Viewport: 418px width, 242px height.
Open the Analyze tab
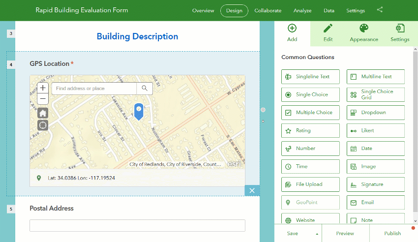click(302, 11)
